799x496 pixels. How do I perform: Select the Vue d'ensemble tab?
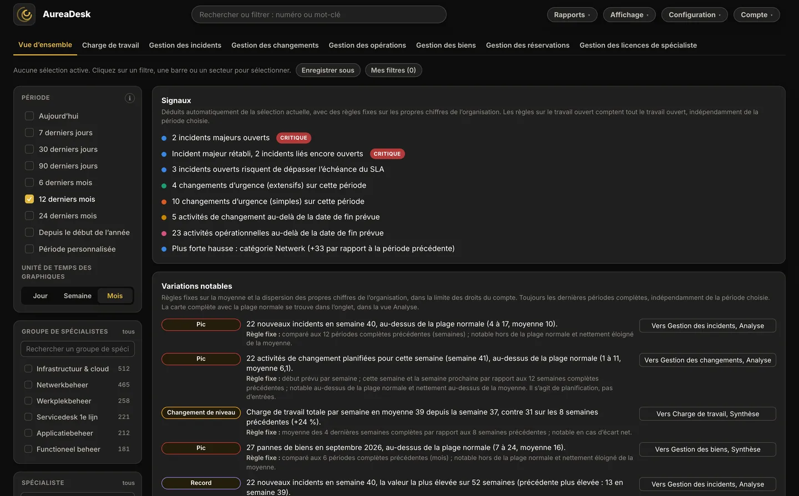45,45
